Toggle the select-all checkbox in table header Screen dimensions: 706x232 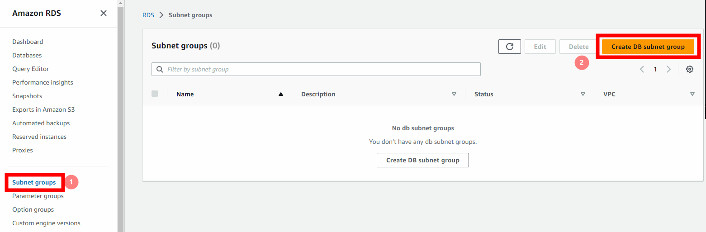pos(155,94)
